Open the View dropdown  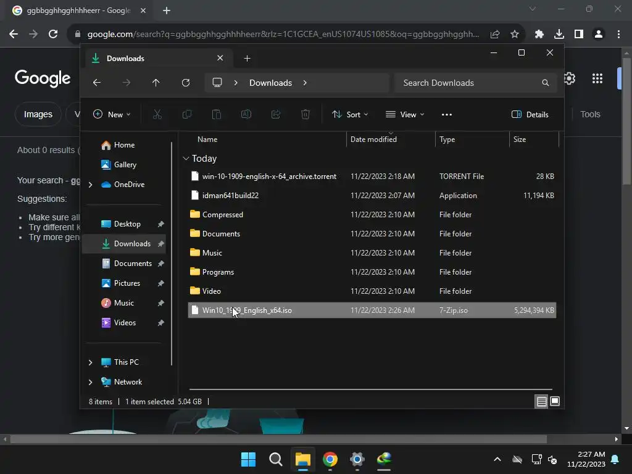coord(405,114)
